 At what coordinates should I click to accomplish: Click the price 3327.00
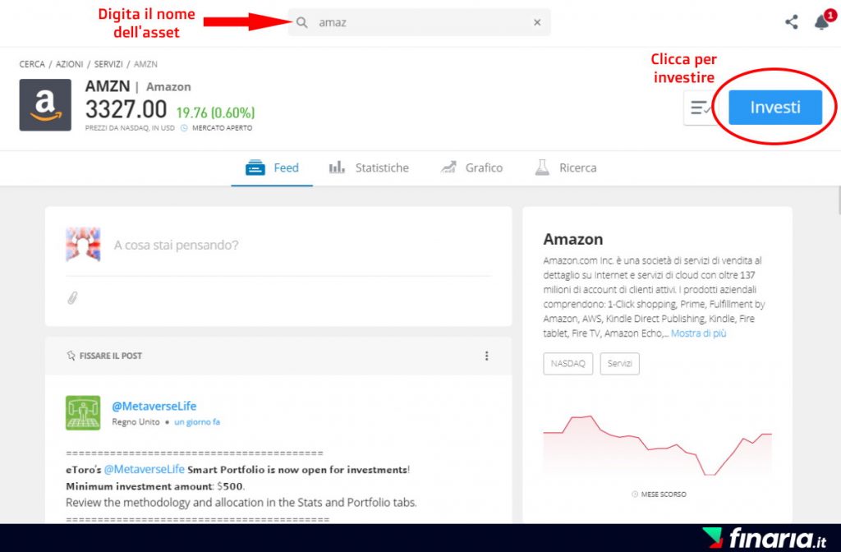126,109
